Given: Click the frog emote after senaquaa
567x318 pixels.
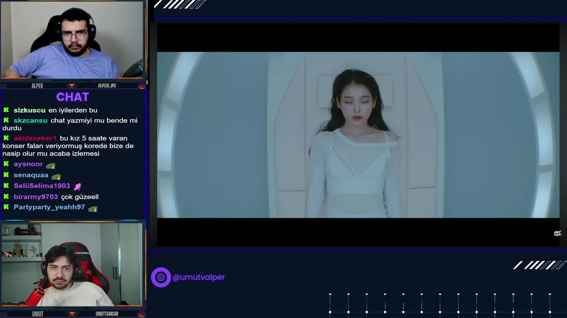Looking at the screenshot, I should click(x=56, y=176).
